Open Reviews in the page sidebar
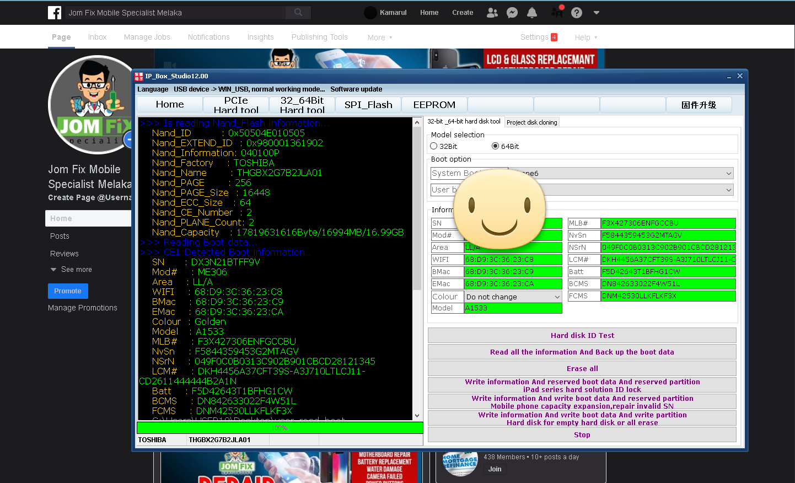The image size is (795, 483). coord(65,254)
